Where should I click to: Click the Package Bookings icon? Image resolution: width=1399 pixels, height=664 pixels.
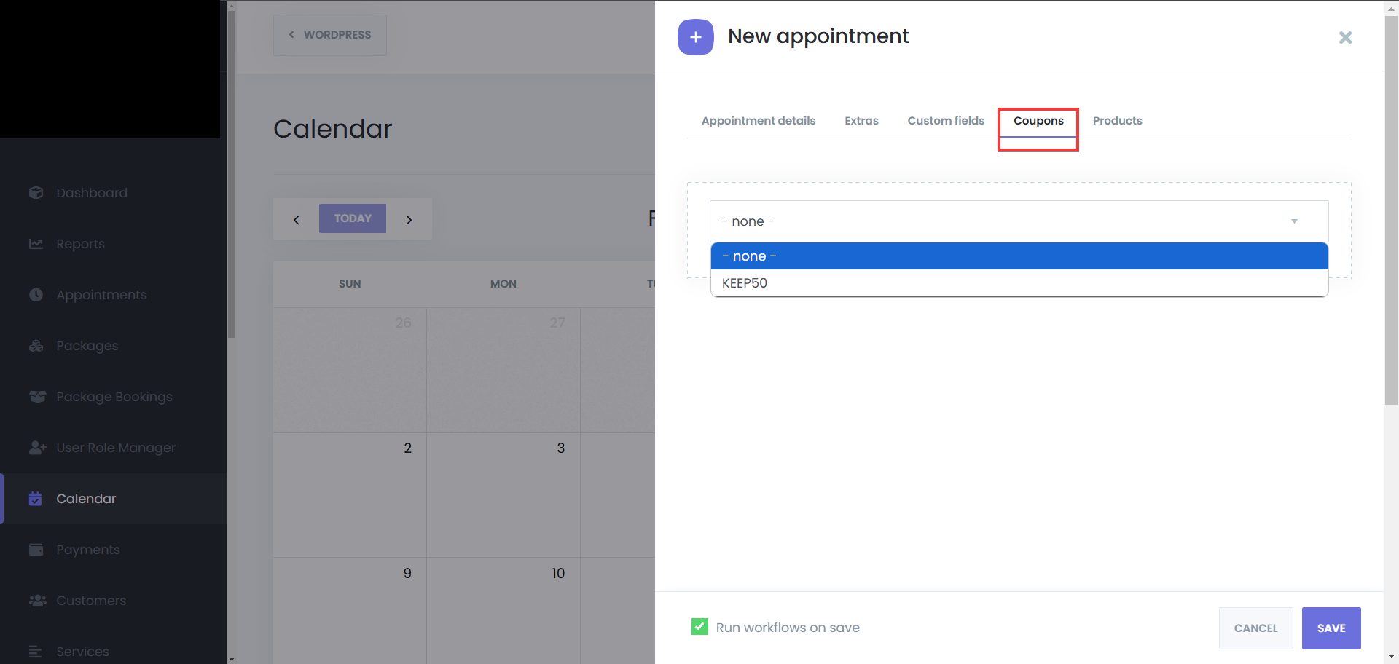[x=36, y=397]
